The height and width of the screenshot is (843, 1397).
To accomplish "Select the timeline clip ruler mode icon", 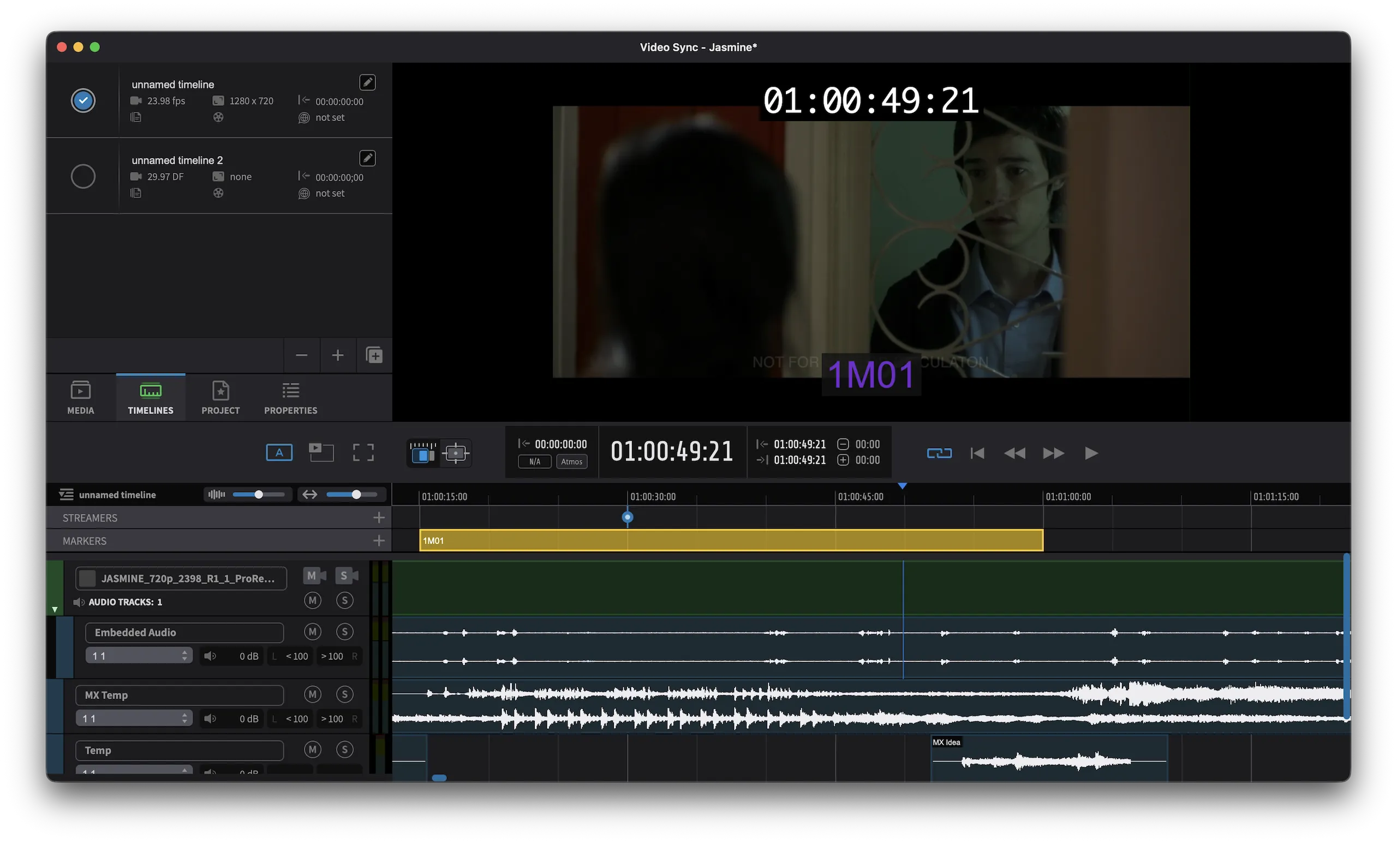I will tap(423, 453).
